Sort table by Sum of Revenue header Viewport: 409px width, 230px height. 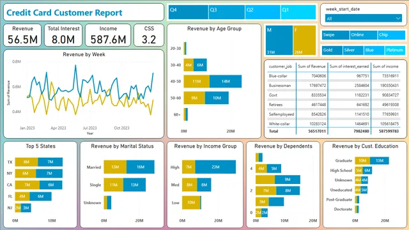click(312, 66)
